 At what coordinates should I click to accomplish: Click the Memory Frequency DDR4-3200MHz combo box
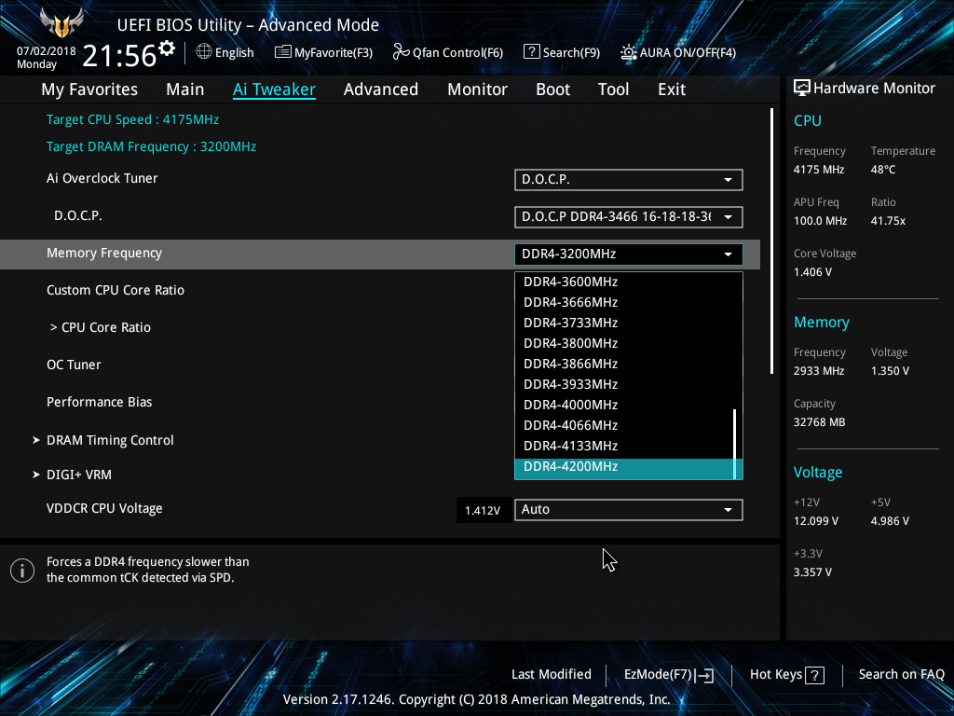629,254
